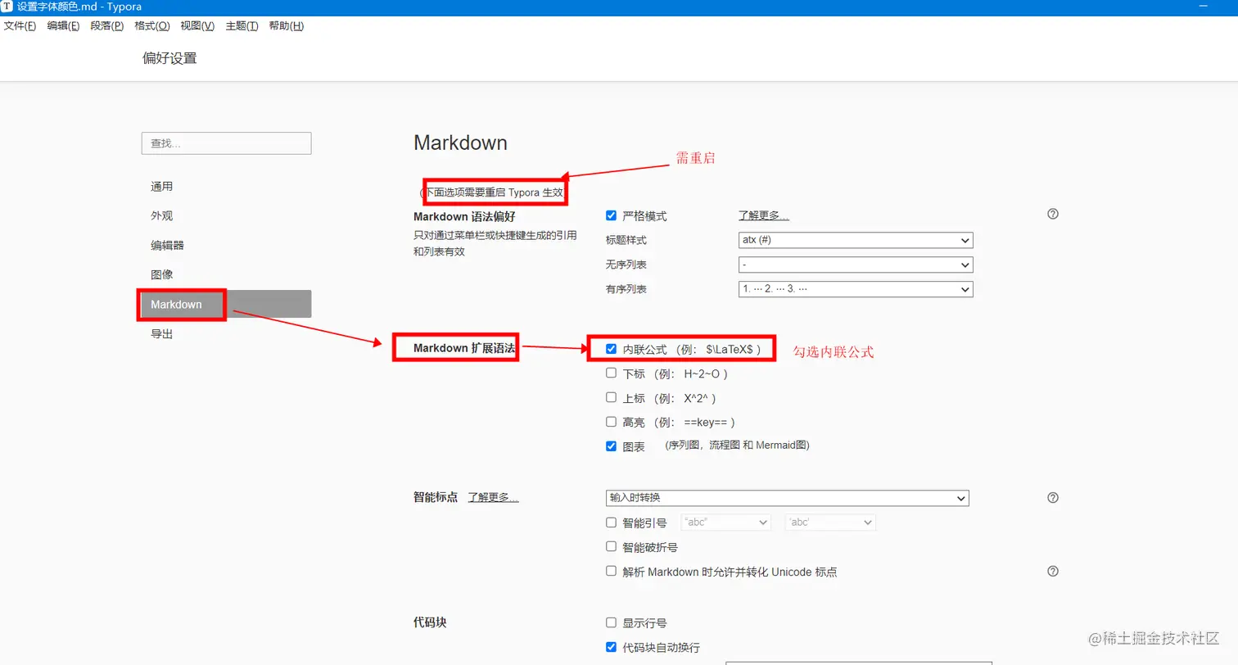Click the 标题样式 label

point(626,240)
